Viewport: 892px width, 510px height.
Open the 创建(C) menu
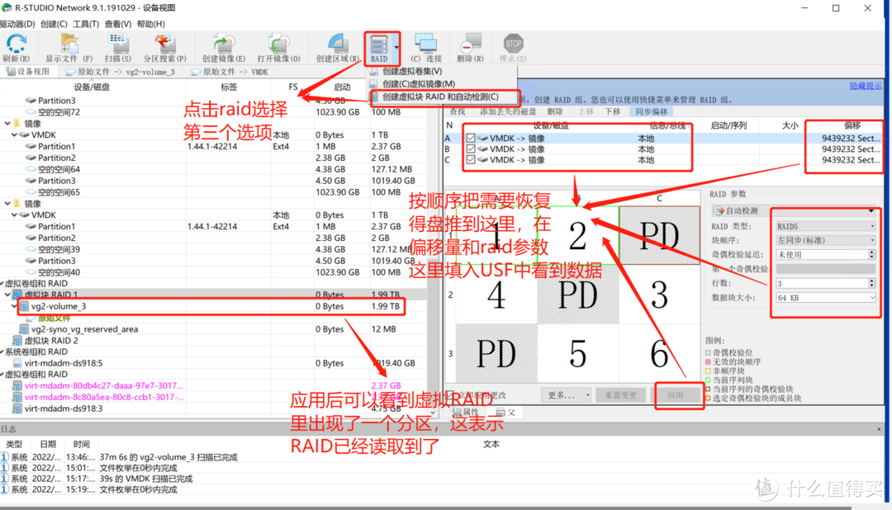(x=54, y=24)
